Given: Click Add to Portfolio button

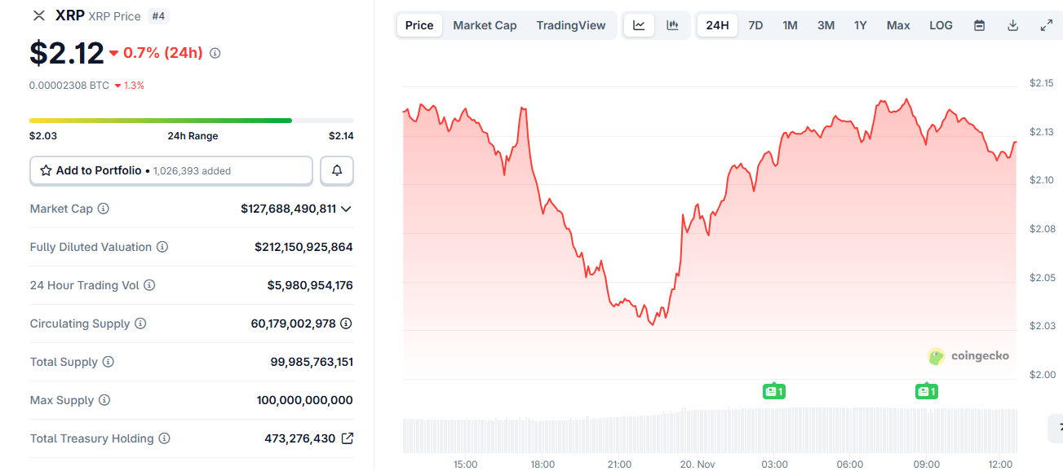Looking at the screenshot, I should (x=171, y=171).
